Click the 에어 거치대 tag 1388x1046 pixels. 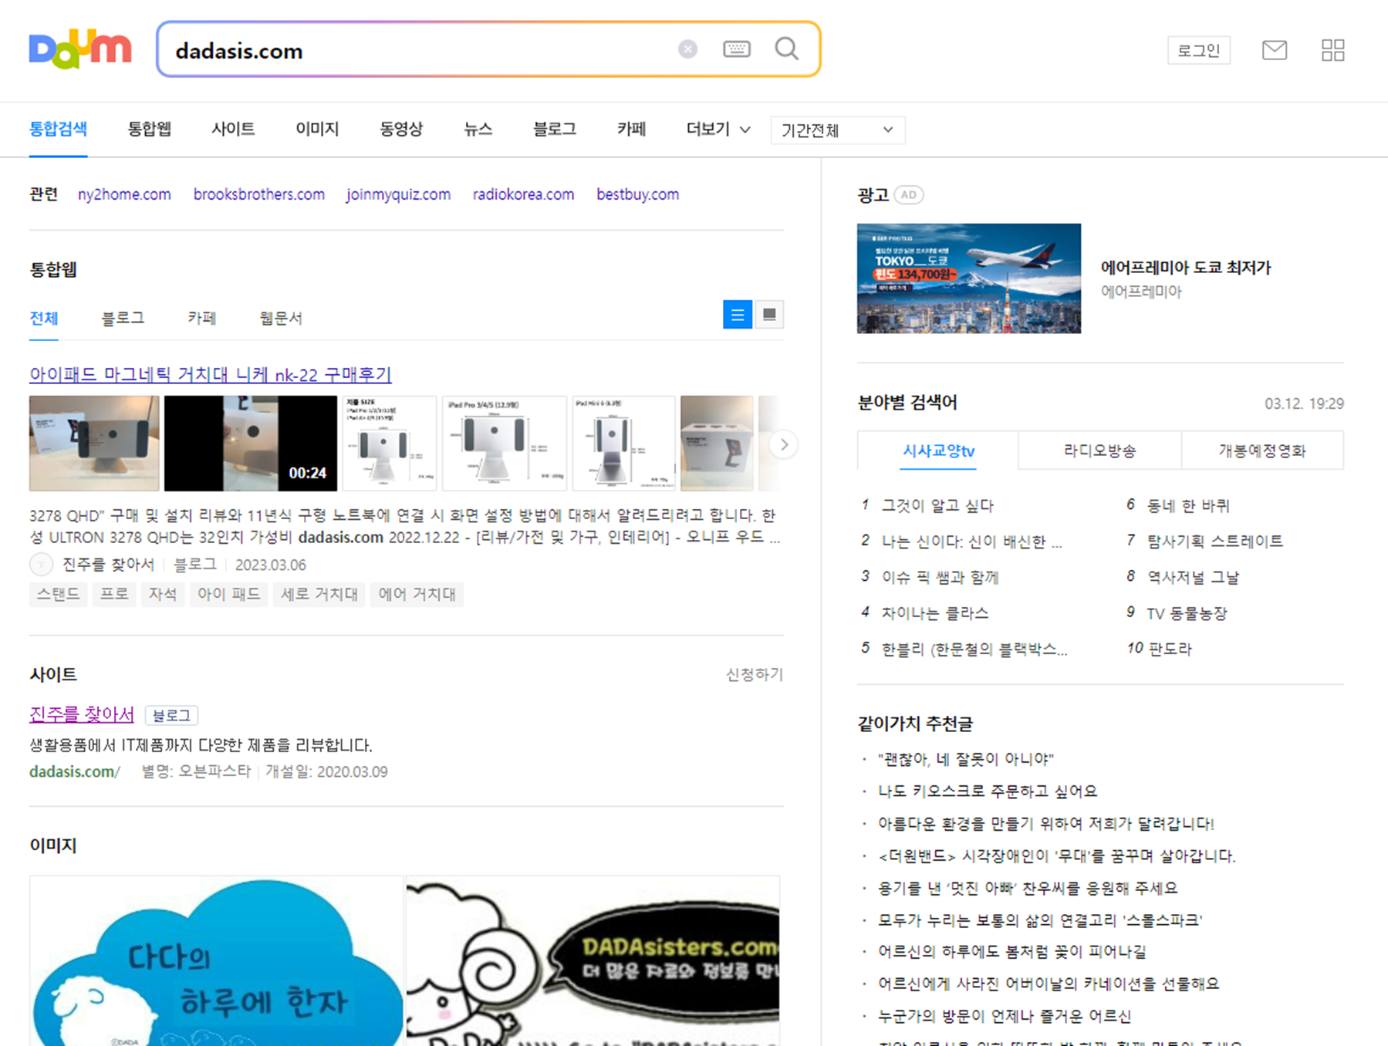[x=417, y=595]
